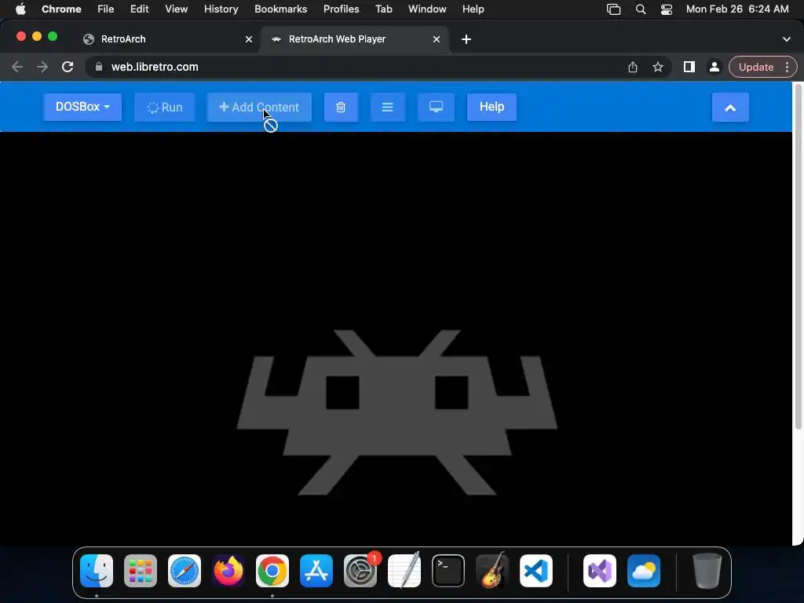Open Spotlight search icon
Viewport: 804px width, 603px height.
coord(641,9)
